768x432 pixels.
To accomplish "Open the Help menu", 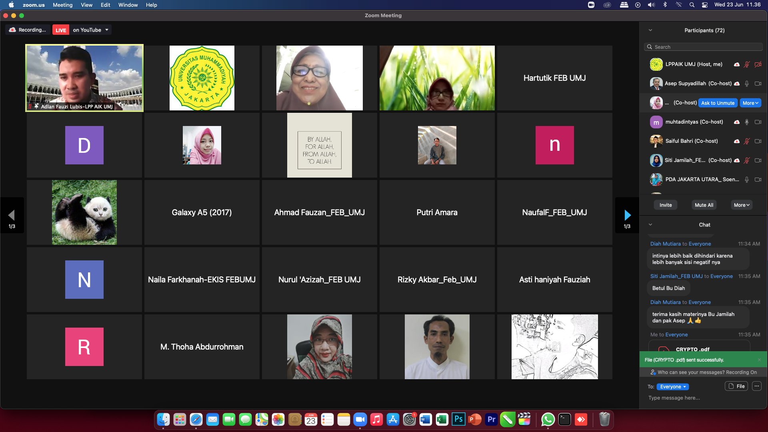I will pyautogui.click(x=152, y=5).
